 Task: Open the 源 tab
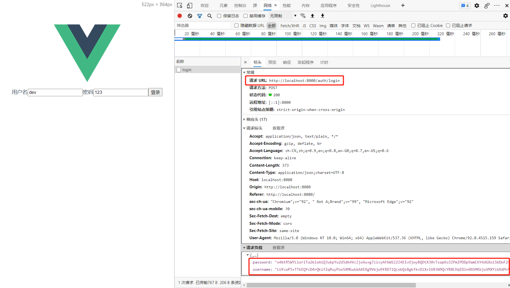255,5
